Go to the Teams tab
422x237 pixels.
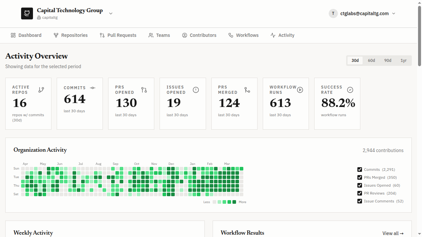[159, 35]
